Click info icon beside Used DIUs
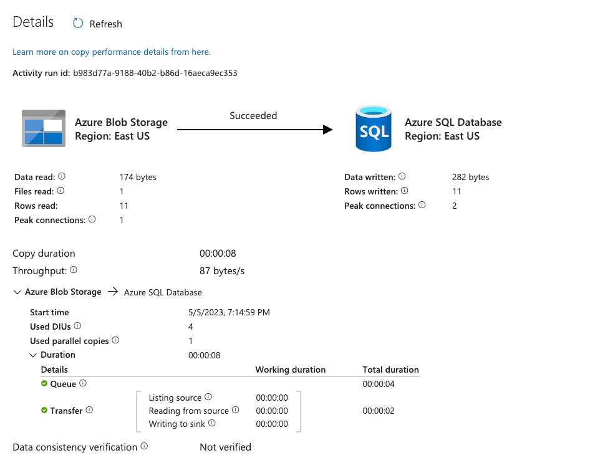The height and width of the screenshot is (468, 595). [78, 327]
